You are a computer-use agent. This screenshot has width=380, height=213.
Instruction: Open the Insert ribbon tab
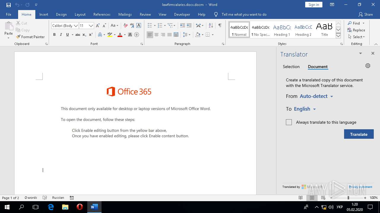pos(44,14)
